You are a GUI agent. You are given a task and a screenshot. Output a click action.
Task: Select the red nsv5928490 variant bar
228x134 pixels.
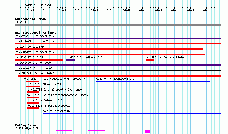coord(119,76)
